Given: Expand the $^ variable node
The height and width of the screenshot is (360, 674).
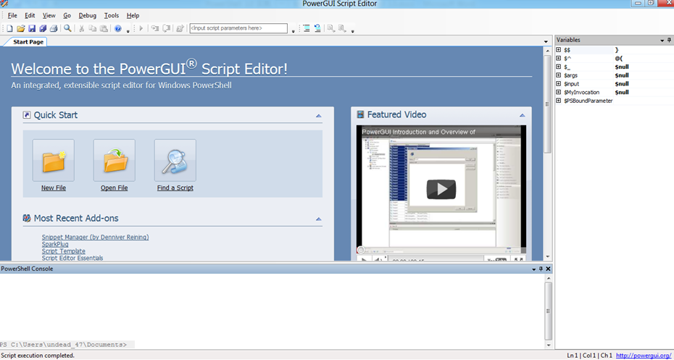Looking at the screenshot, I should pyautogui.click(x=559, y=59).
